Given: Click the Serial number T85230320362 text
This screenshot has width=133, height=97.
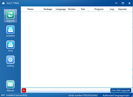Looking at the screenshot, I should (83, 95).
